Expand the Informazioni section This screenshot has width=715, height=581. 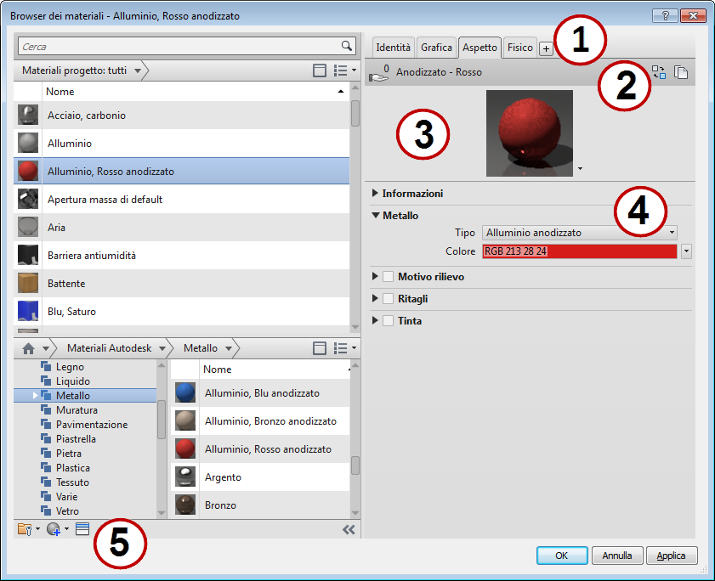(375, 193)
